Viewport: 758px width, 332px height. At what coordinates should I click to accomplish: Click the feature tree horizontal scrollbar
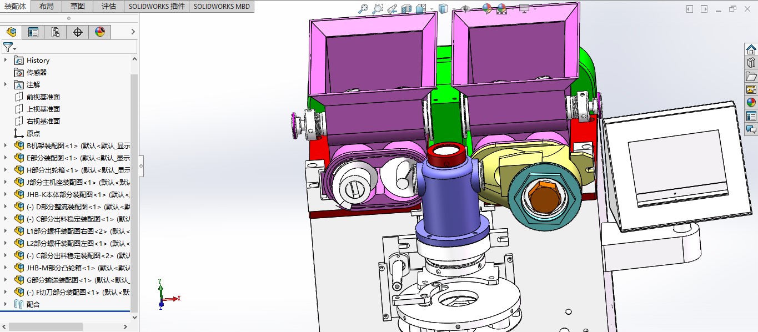[x=46, y=326]
